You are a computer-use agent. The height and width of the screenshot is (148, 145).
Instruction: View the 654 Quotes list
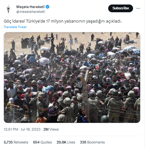coord(42,142)
